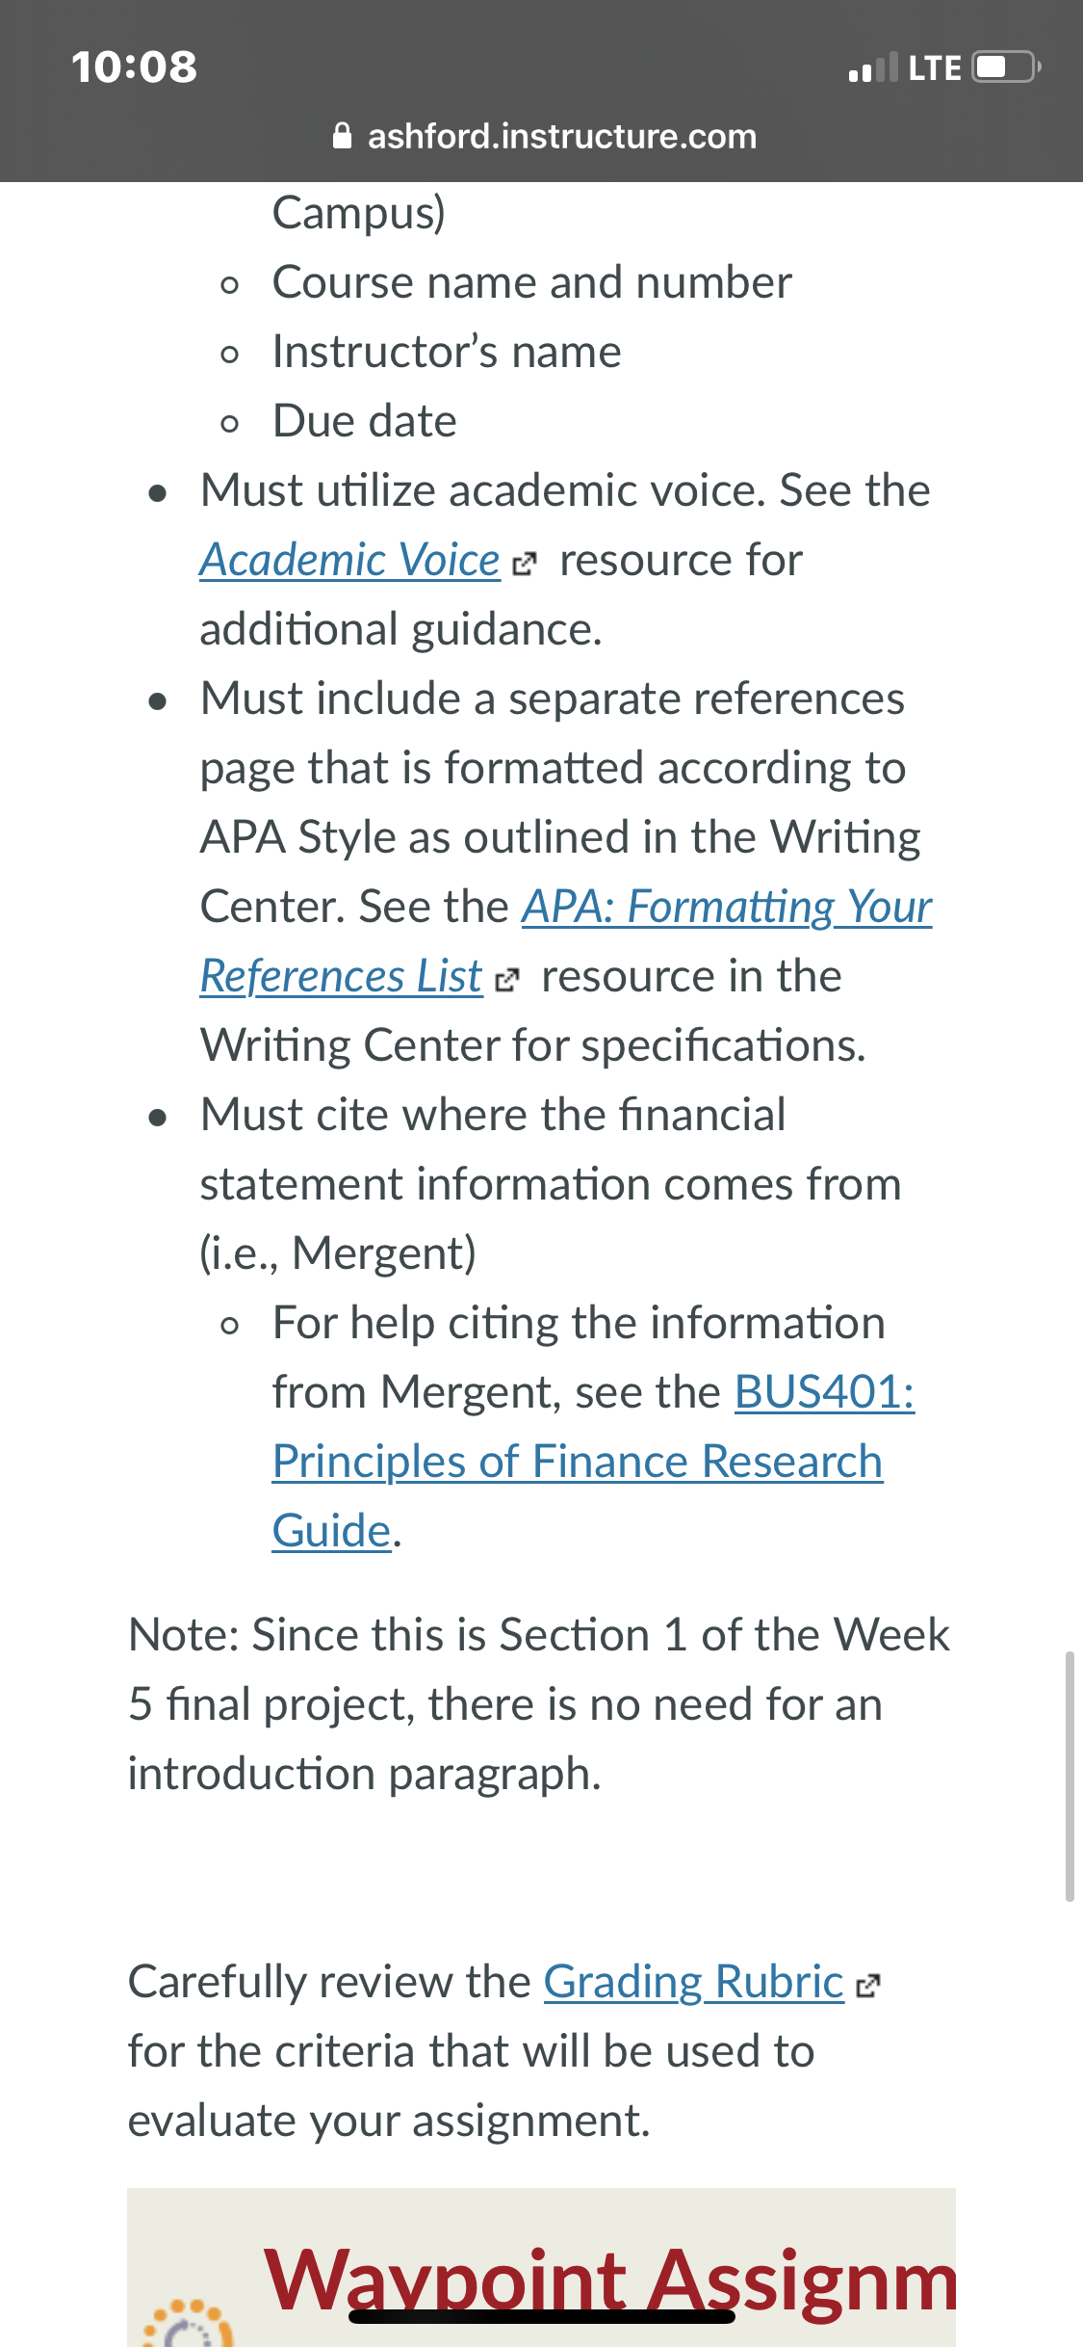Tap the page scrollbar indicator
The height and width of the screenshot is (2347, 1083).
point(1069,1776)
